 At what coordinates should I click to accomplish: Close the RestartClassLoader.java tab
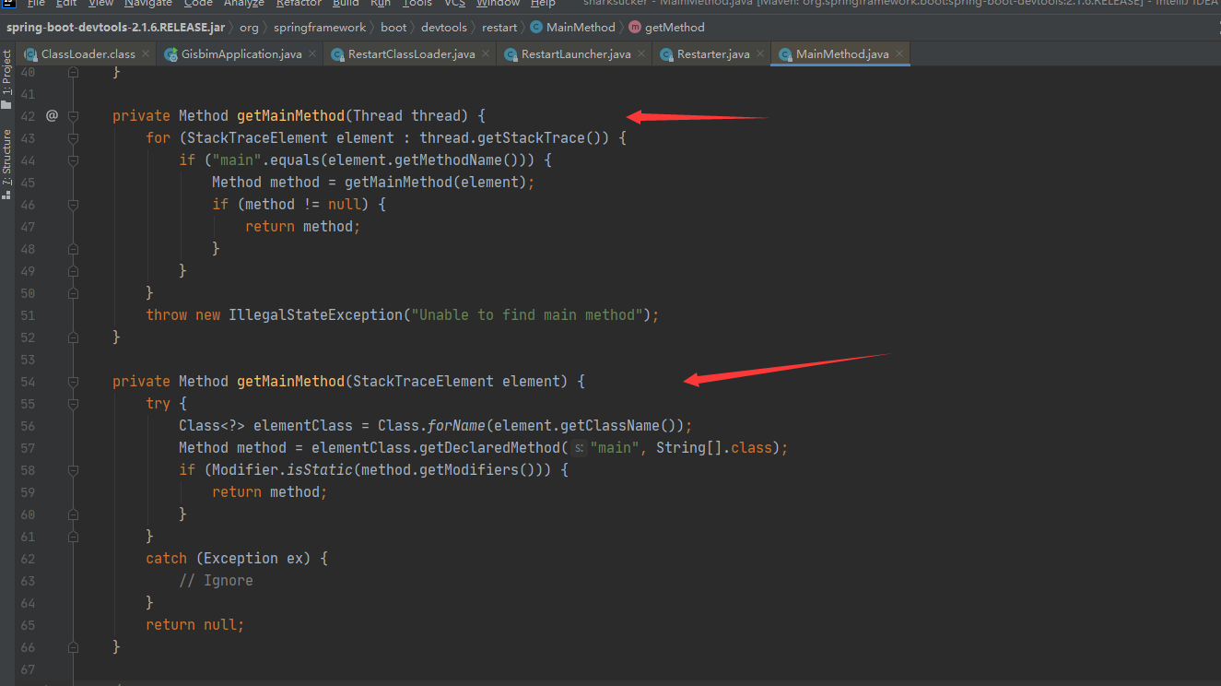(486, 53)
